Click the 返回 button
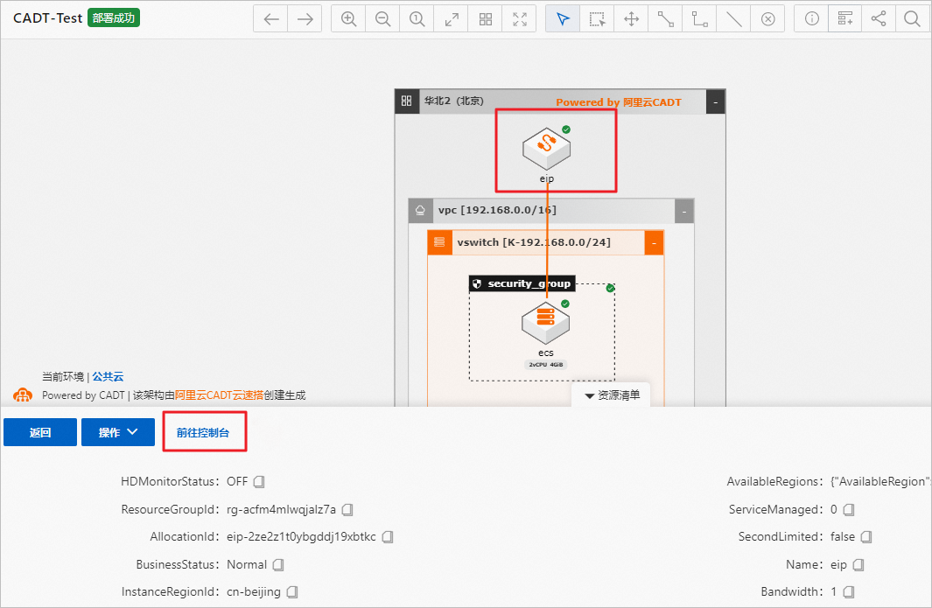Image resolution: width=932 pixels, height=608 pixels. pyautogui.click(x=40, y=432)
